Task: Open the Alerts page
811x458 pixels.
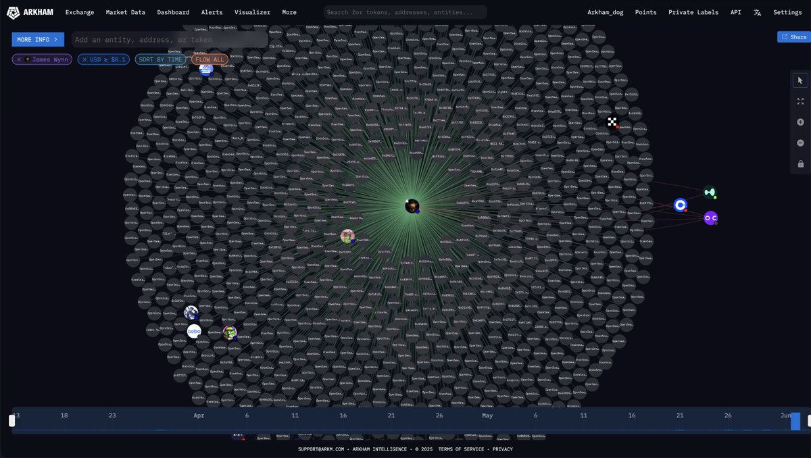Action: click(212, 12)
